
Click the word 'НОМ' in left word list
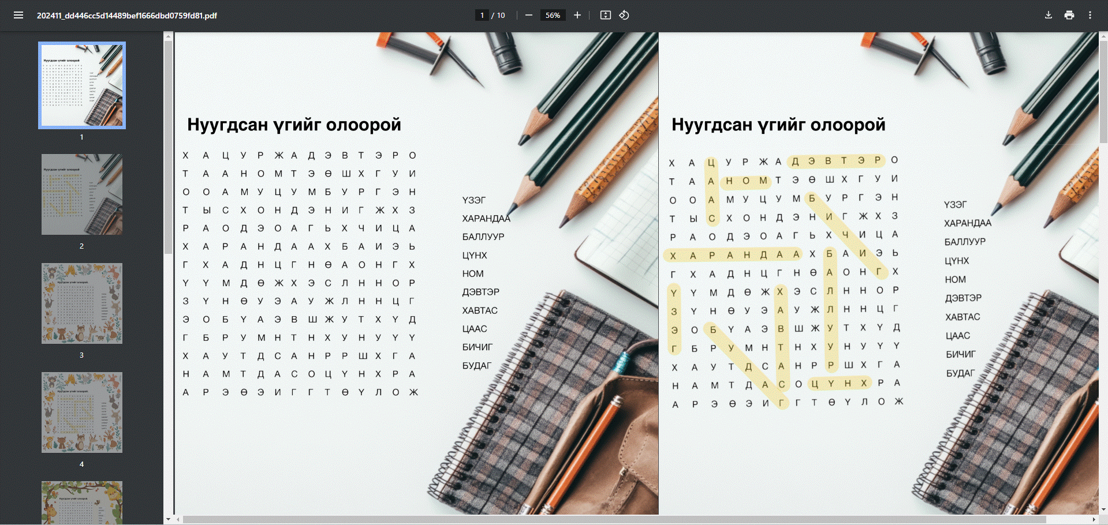tap(473, 273)
